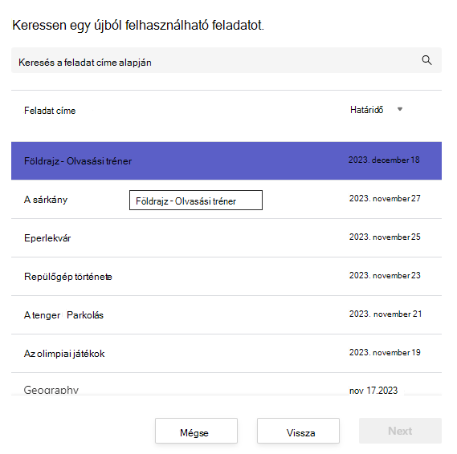The height and width of the screenshot is (454, 457).
Task: Click the 2023. november 23 due date
Action: (x=385, y=275)
